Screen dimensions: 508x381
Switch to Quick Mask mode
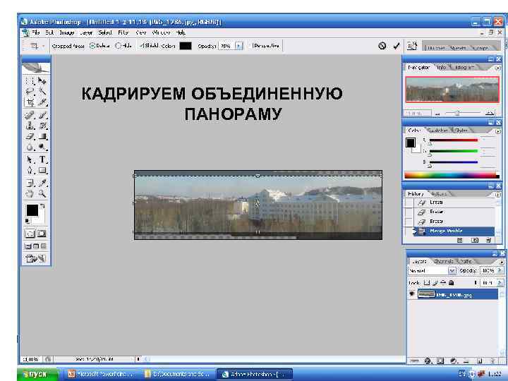coord(42,234)
